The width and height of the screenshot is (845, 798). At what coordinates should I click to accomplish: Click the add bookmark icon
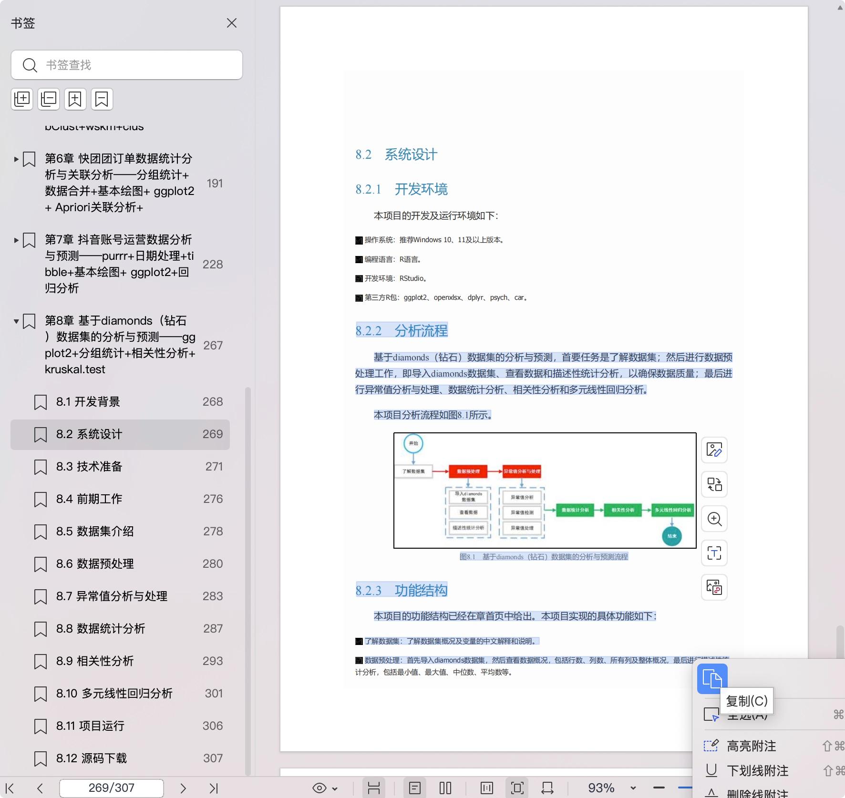[x=75, y=99]
